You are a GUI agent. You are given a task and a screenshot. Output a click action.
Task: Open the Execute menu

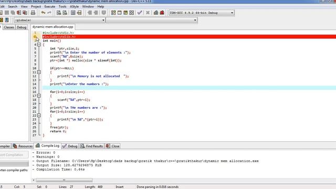(50, 7)
